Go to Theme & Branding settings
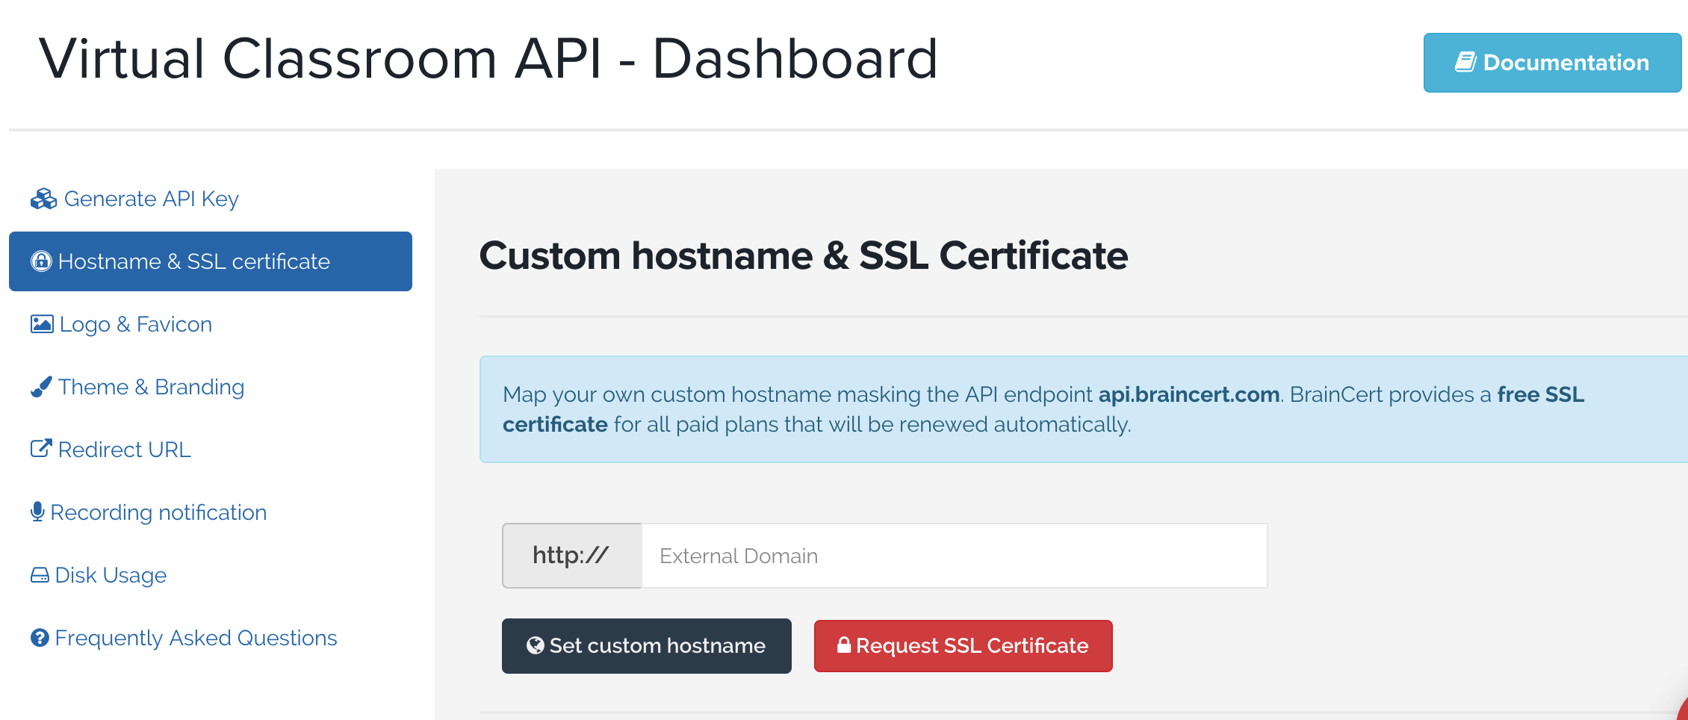This screenshot has height=720, width=1688. [x=151, y=387]
